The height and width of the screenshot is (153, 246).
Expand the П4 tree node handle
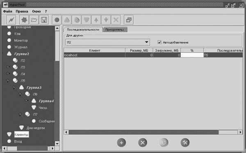[8, 73]
